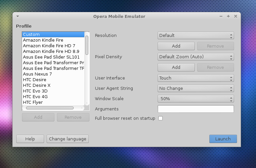This screenshot has height=168, width=256.
Task: Focus the Arguments input field
Action: (x=196, y=109)
